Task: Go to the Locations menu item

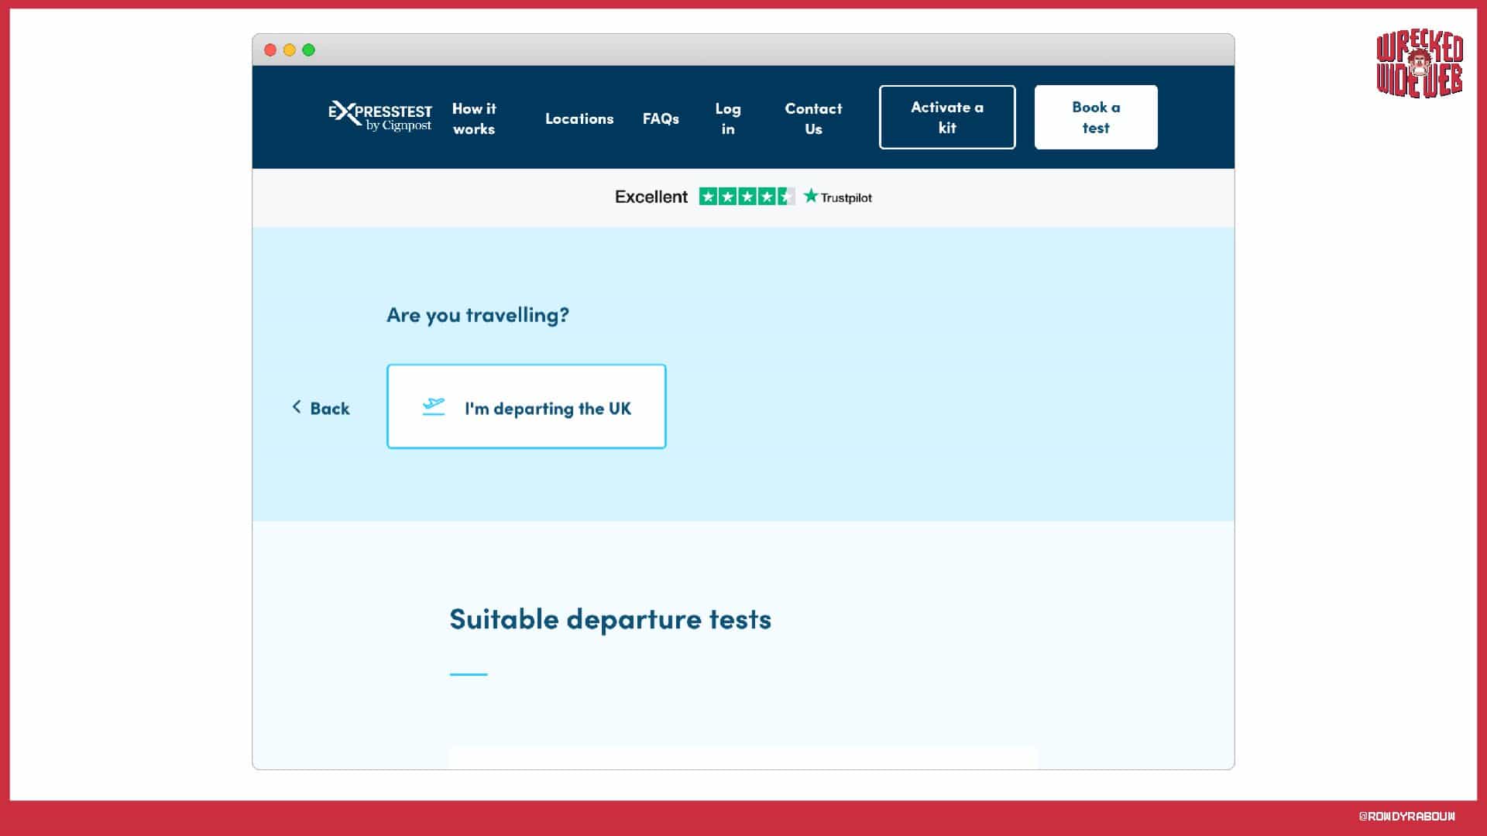Action: pyautogui.click(x=579, y=118)
